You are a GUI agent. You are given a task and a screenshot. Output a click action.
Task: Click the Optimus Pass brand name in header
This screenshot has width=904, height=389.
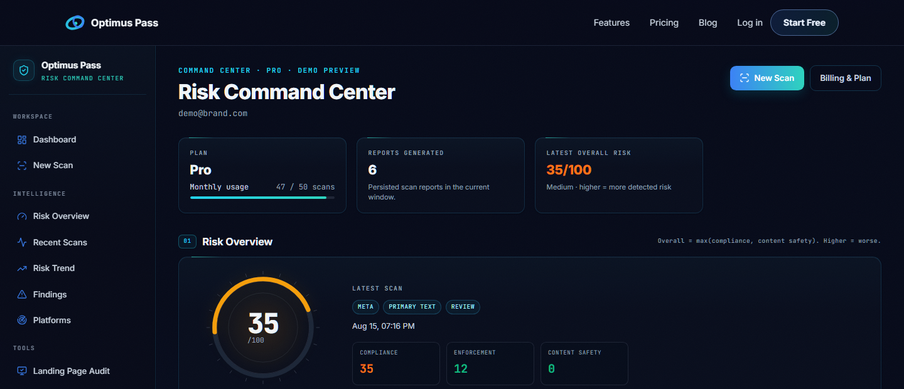point(124,23)
